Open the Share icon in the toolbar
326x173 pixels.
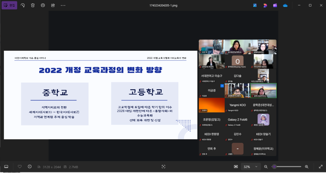(53, 5)
